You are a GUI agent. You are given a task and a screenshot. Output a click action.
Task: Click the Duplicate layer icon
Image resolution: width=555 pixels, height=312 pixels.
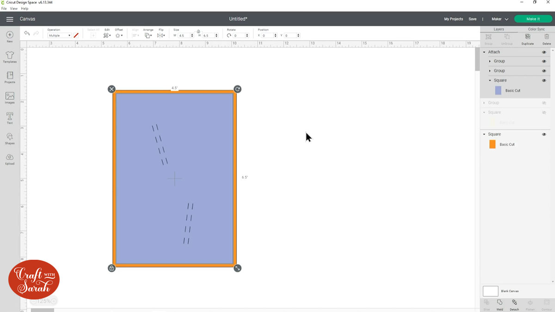tap(528, 38)
